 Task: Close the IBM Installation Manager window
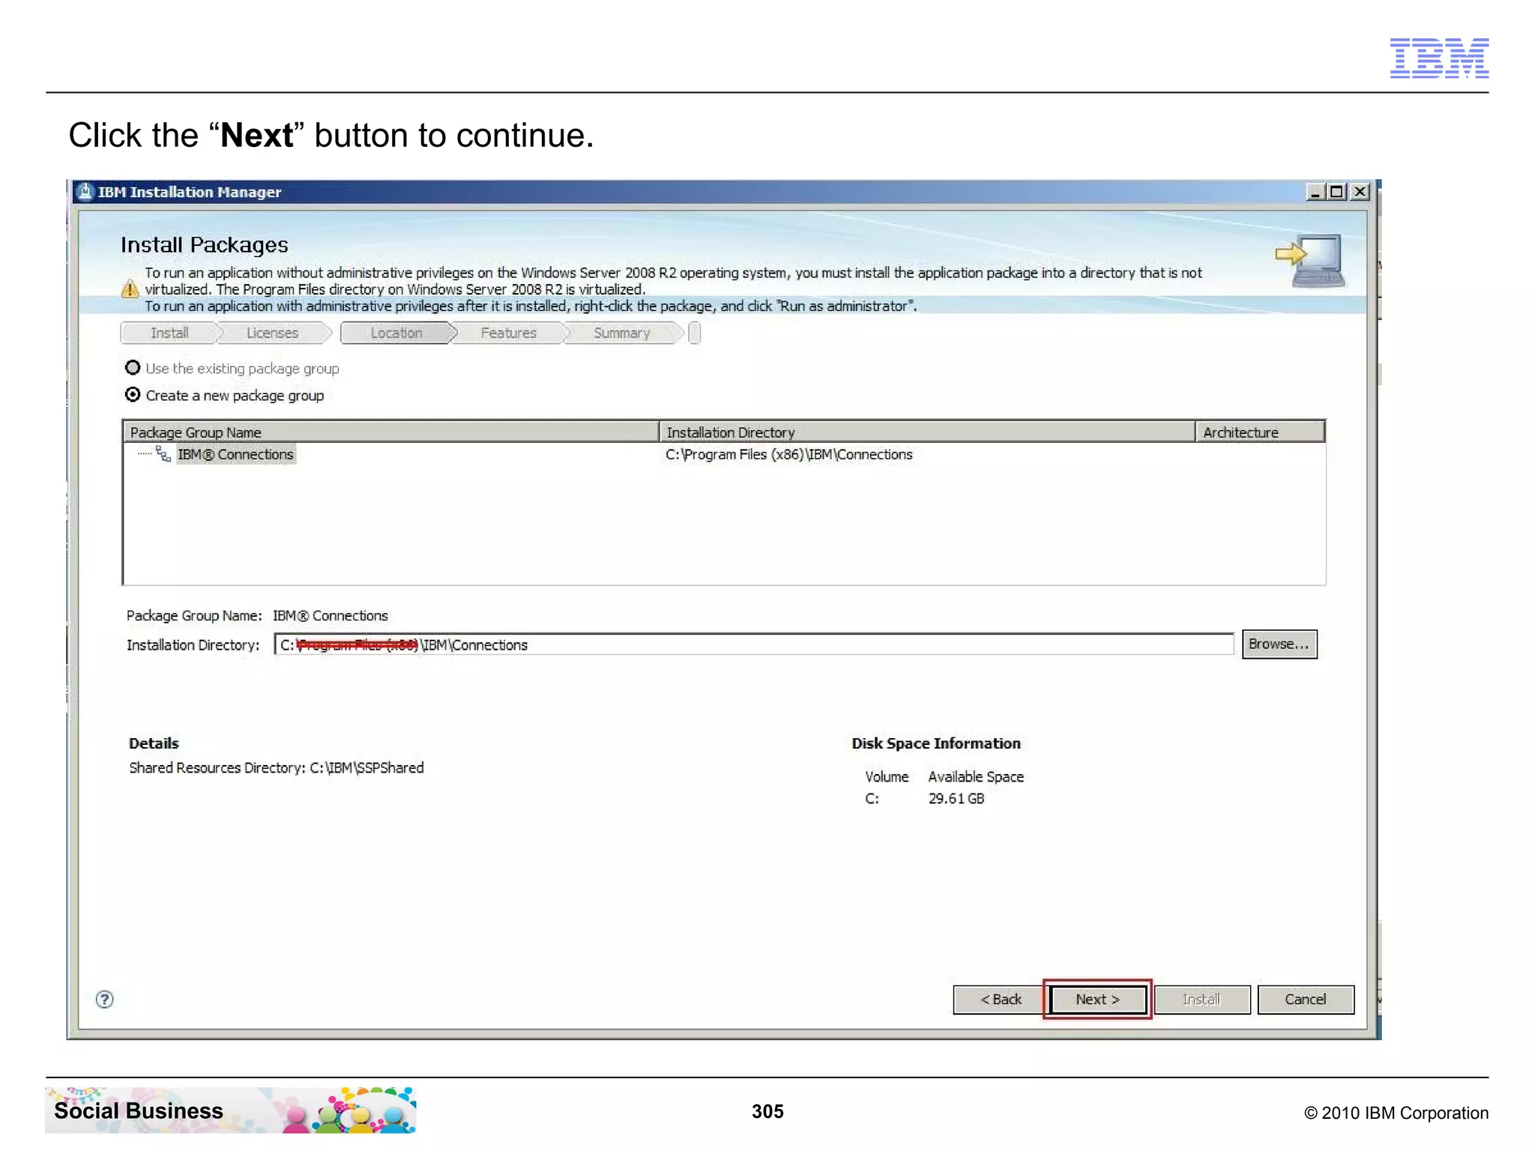point(1359,192)
